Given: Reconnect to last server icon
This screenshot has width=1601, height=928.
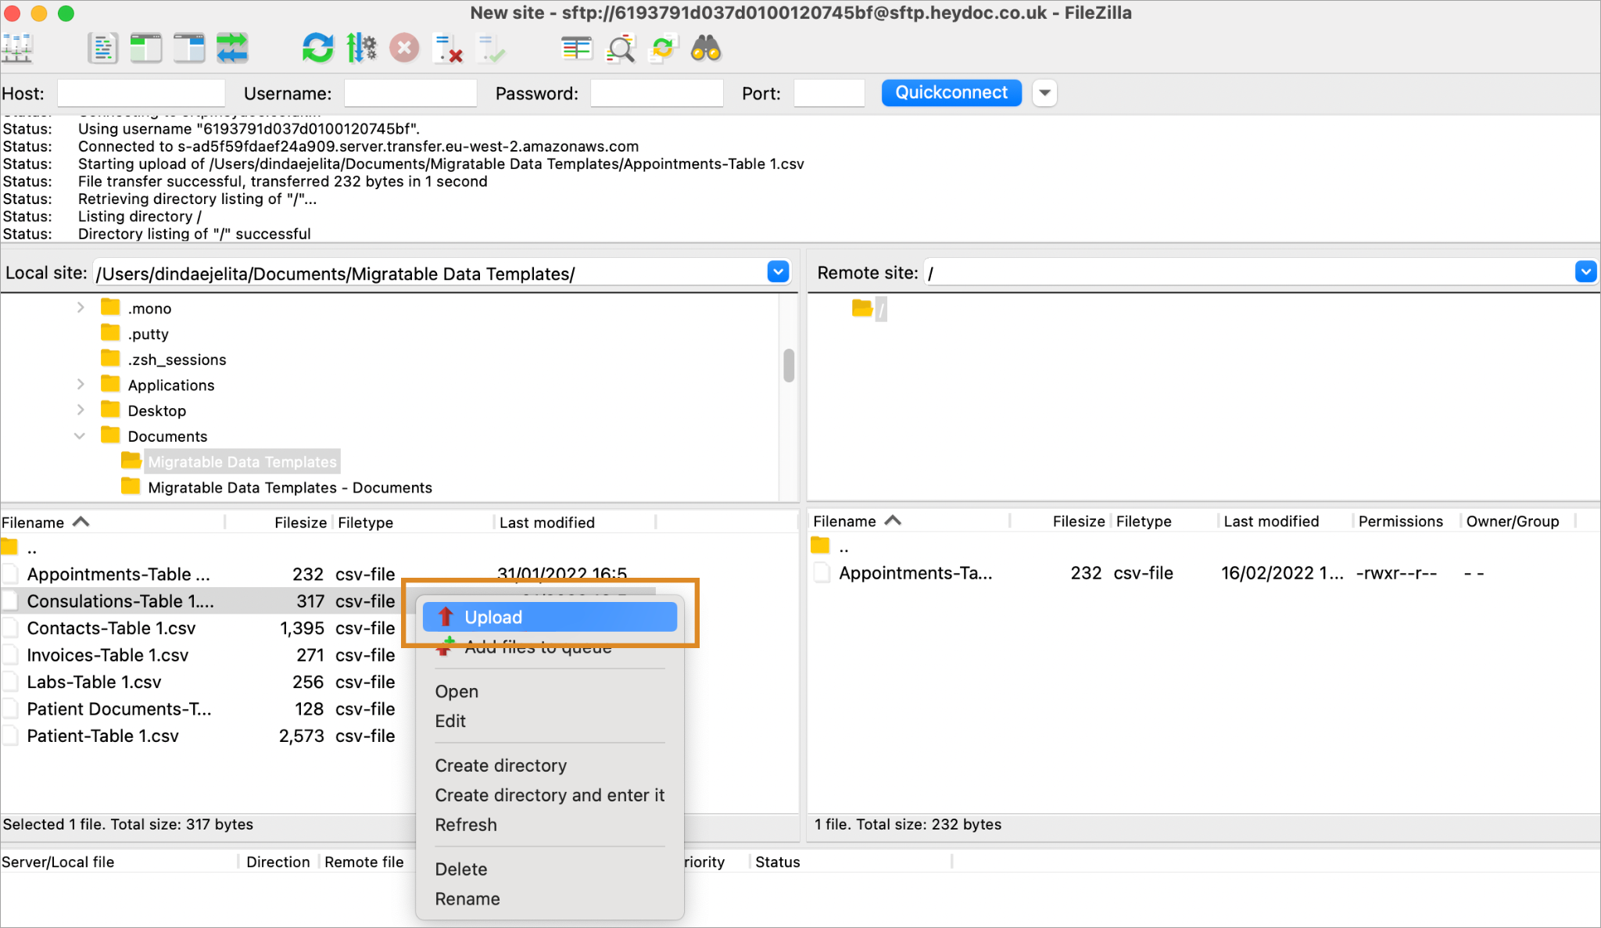Looking at the screenshot, I should click(x=492, y=48).
